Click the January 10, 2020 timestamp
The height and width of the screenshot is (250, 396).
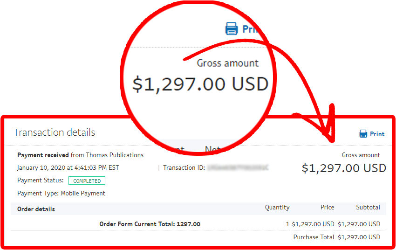pos(68,167)
